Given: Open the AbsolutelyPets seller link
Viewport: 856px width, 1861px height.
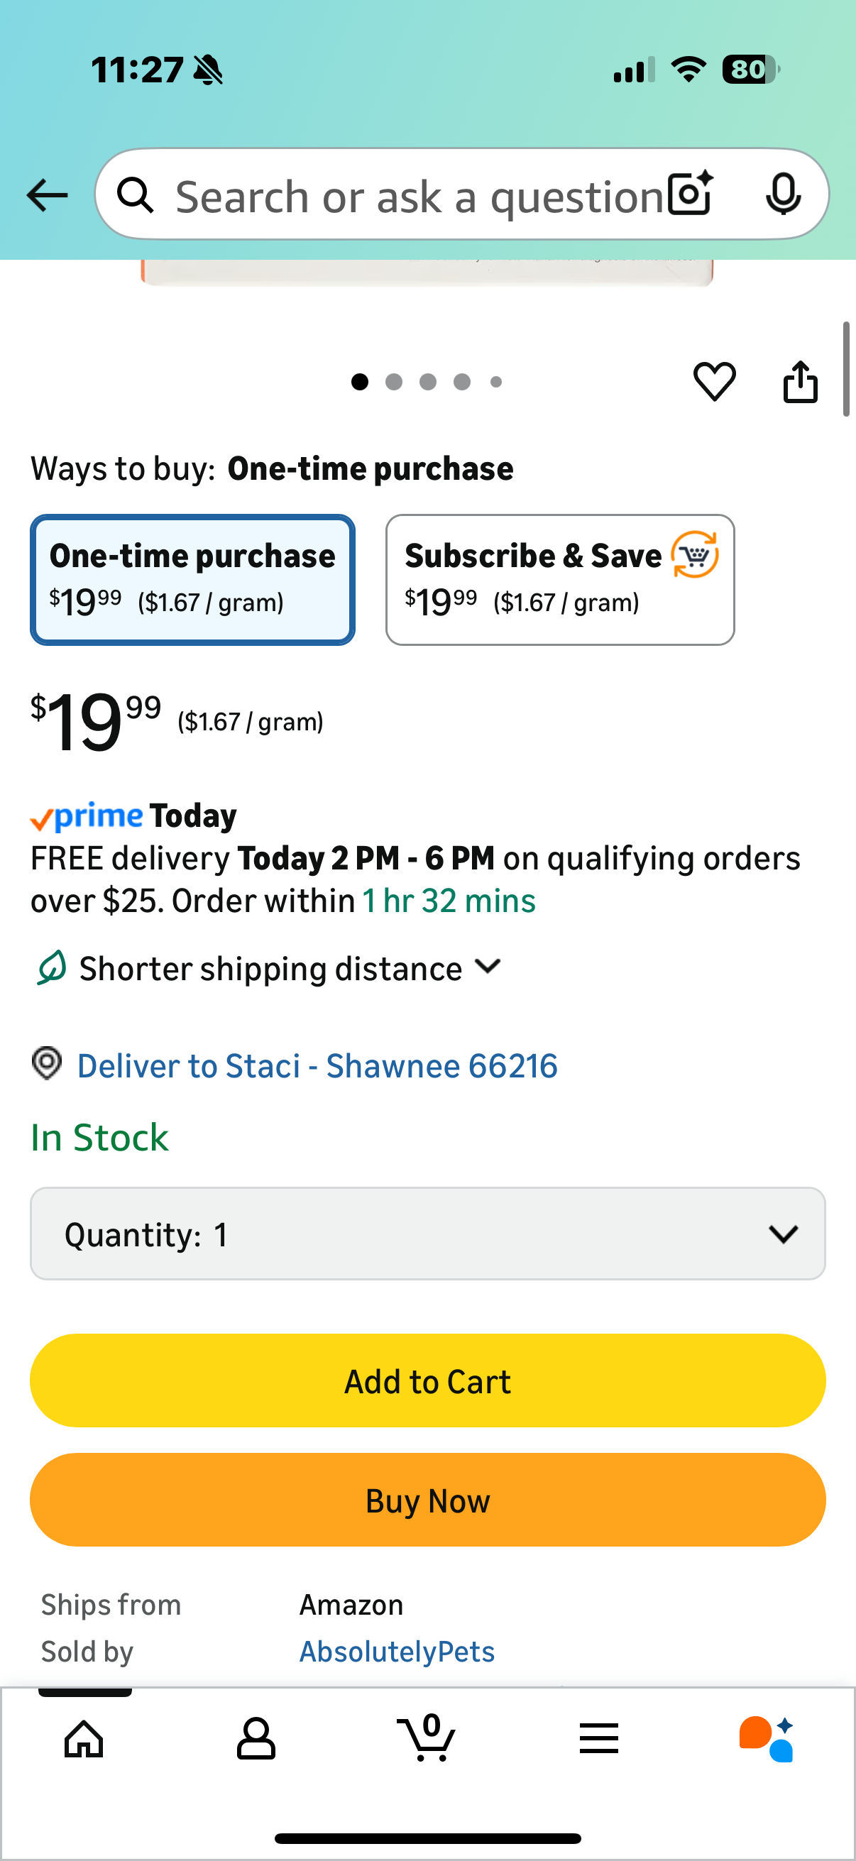Looking at the screenshot, I should click(397, 1652).
